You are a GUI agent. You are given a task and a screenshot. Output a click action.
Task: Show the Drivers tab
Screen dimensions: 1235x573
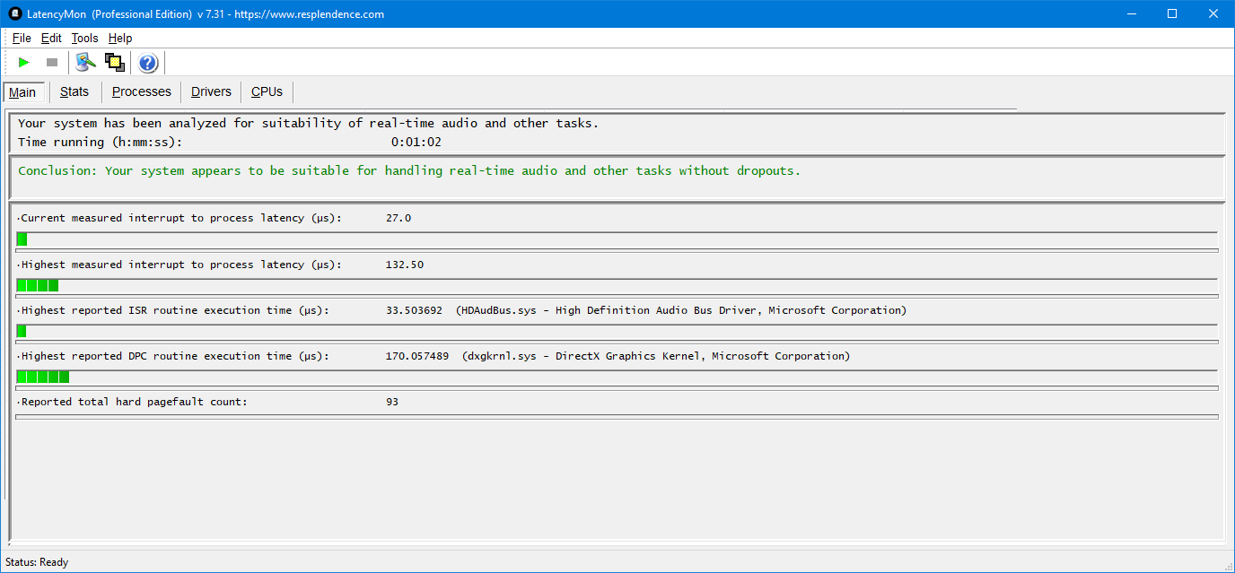(x=211, y=91)
